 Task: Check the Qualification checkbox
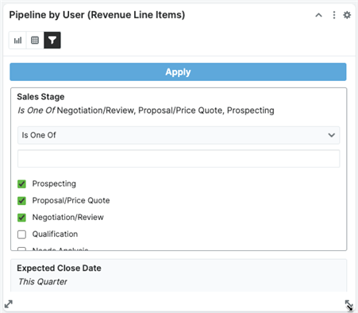21,234
